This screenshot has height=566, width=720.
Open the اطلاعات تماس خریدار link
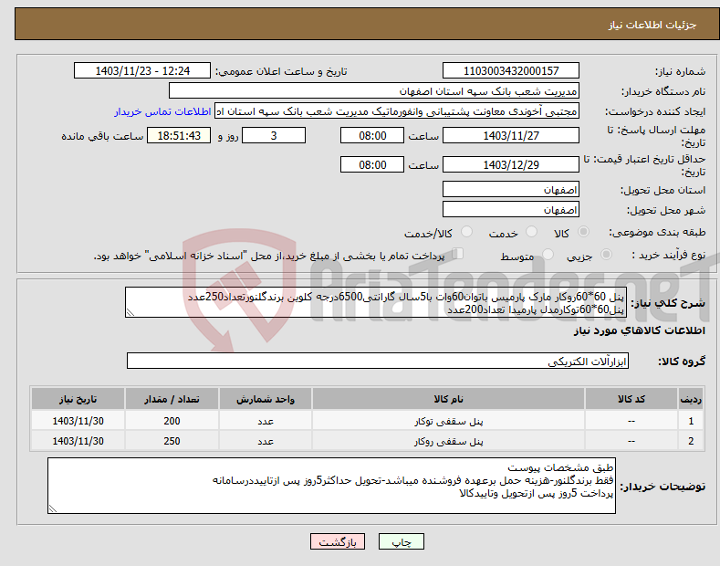click(x=162, y=111)
